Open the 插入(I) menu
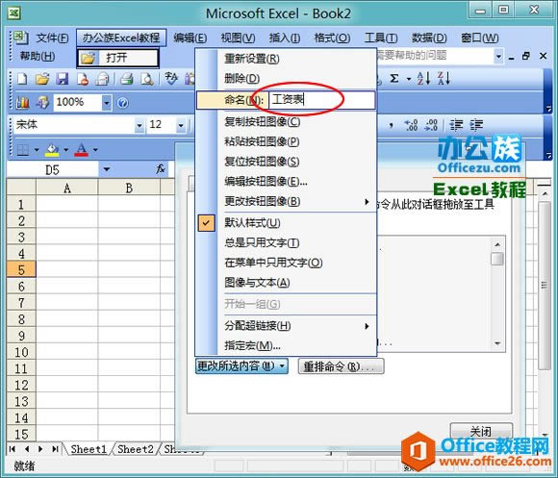The image size is (558, 478). coord(285,38)
